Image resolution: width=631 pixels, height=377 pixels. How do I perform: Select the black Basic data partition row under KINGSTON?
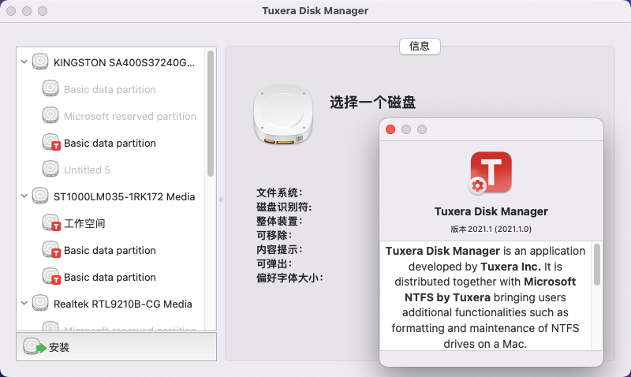(x=111, y=143)
